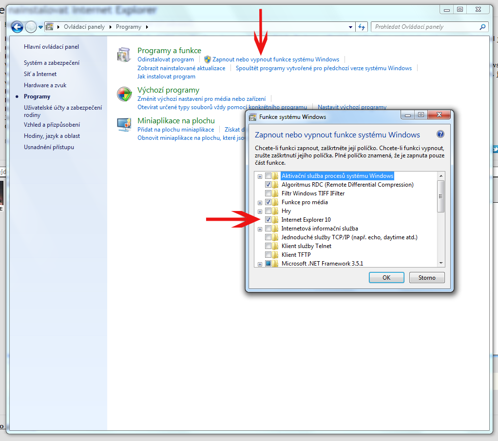Click Jak instalovat program link
498x441 pixels.
(166, 77)
